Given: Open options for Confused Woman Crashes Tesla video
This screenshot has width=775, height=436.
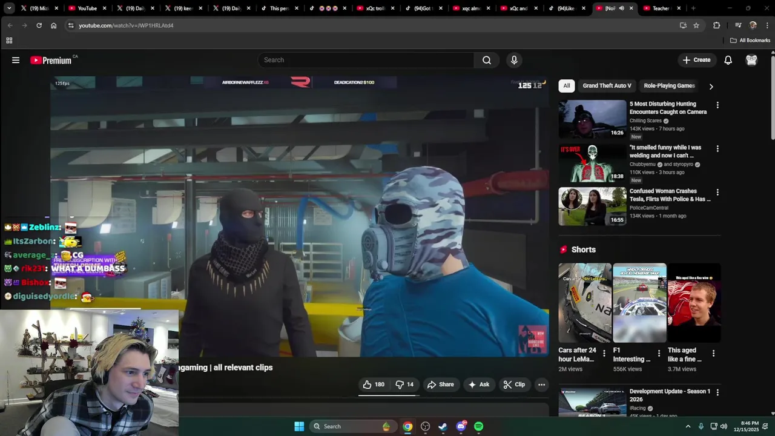Looking at the screenshot, I should coord(717,193).
